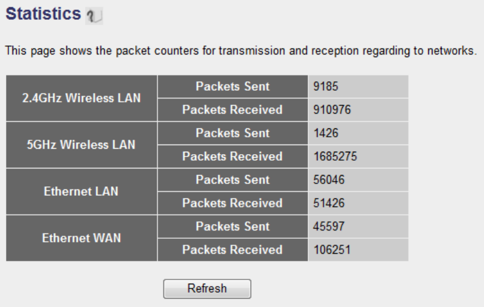Click the 5GHz Packets Sent value 1426
Screen dimensions: 484x307
tap(326, 133)
